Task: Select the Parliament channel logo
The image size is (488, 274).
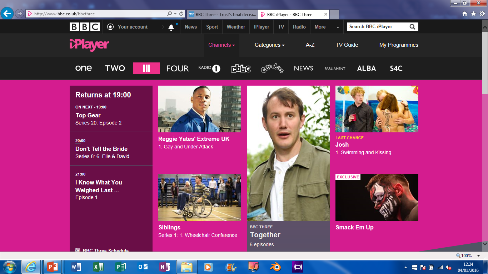Action: coord(335,68)
